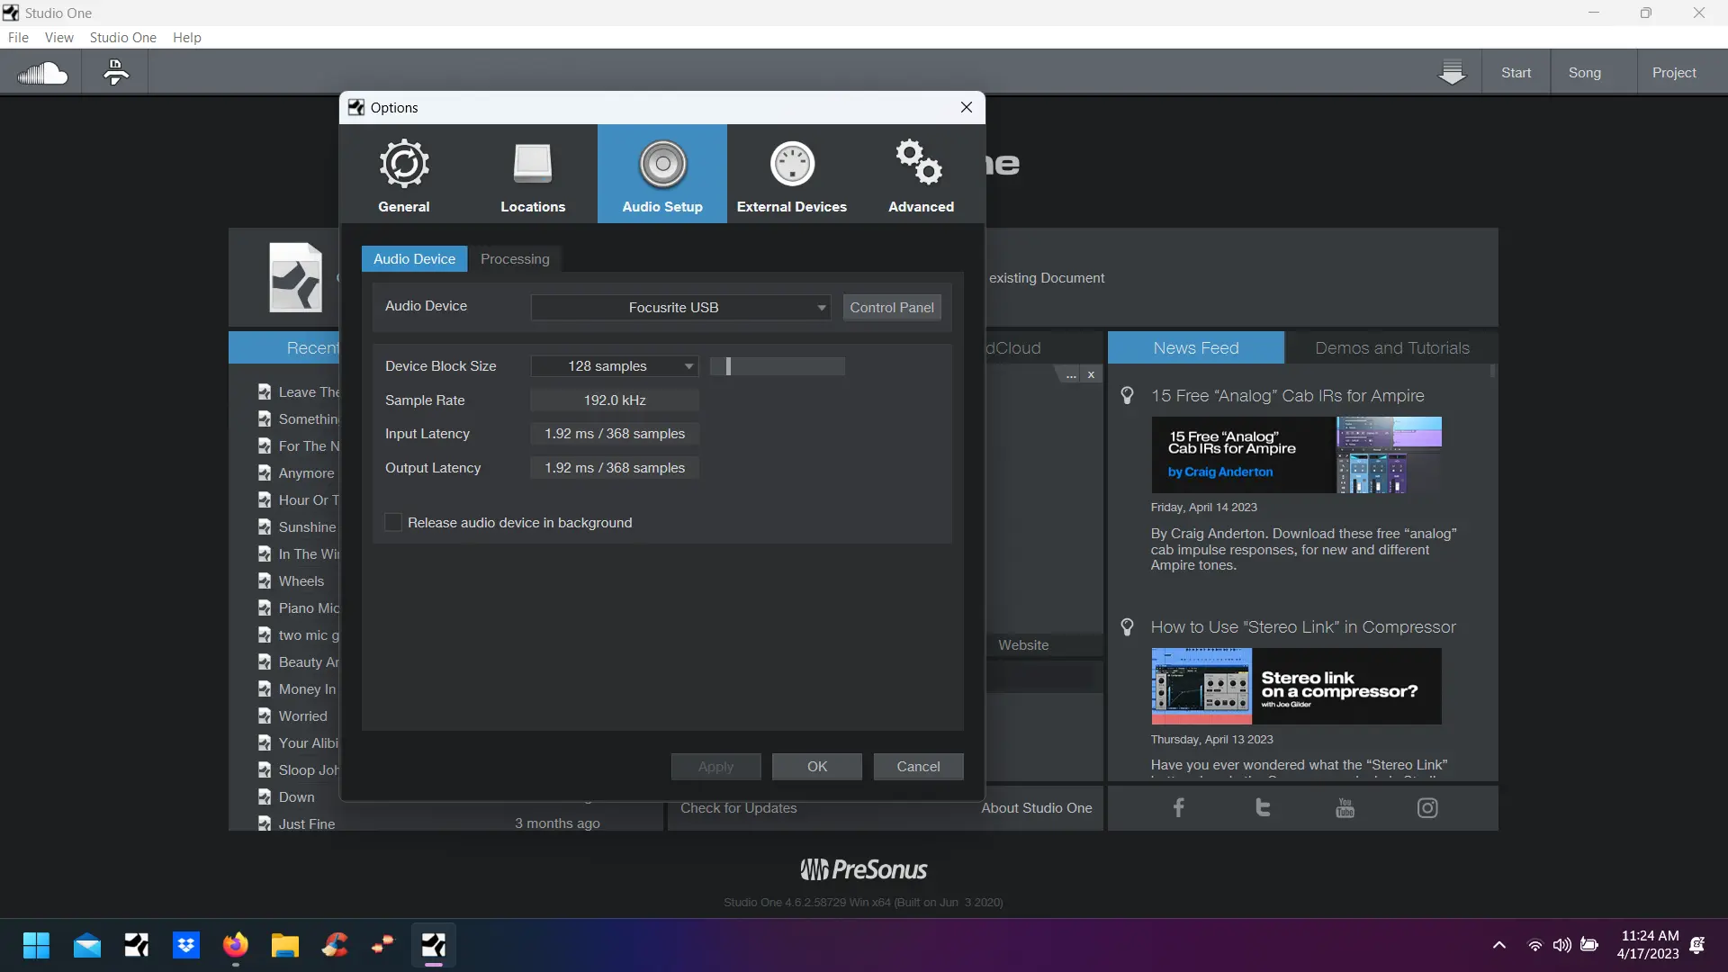Viewport: 1728px width, 972px height.
Task: Open the Instagram icon link
Action: coord(1427,807)
